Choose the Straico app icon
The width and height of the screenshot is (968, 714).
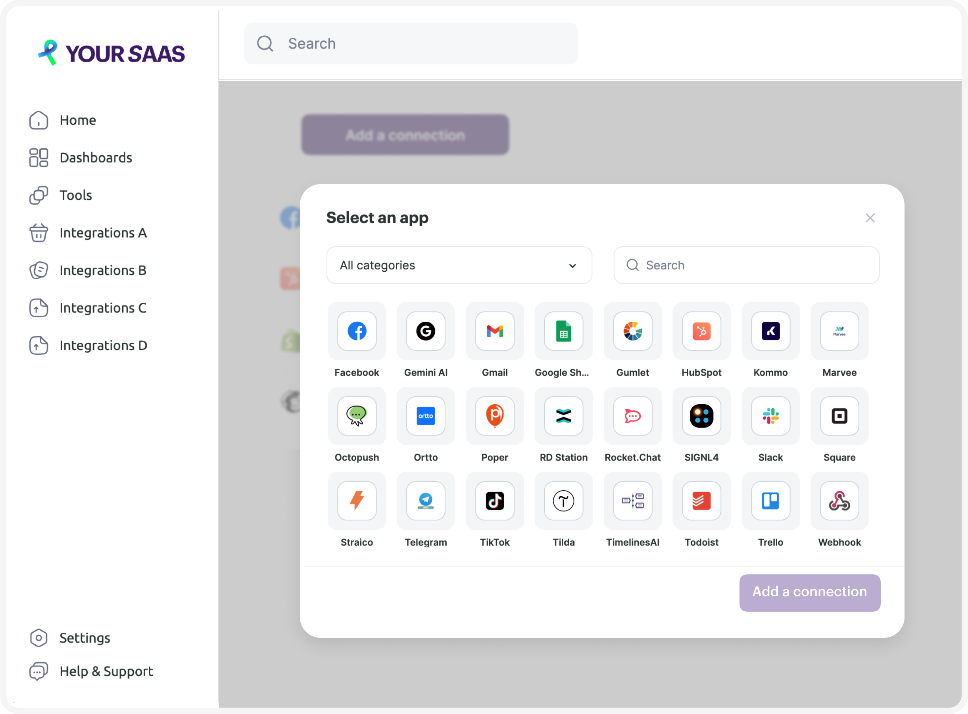[x=357, y=501]
